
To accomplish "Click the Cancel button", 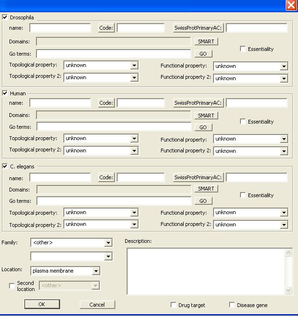I will tap(97, 305).
